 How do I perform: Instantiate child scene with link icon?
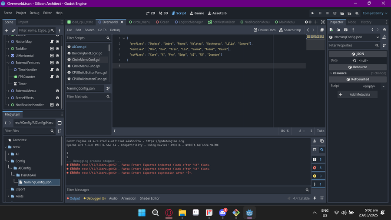[x=14, y=30]
